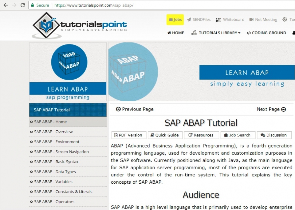Viewport: 295px width, 210px height.
Task: Go to Previous Page link
Action: click(x=135, y=109)
